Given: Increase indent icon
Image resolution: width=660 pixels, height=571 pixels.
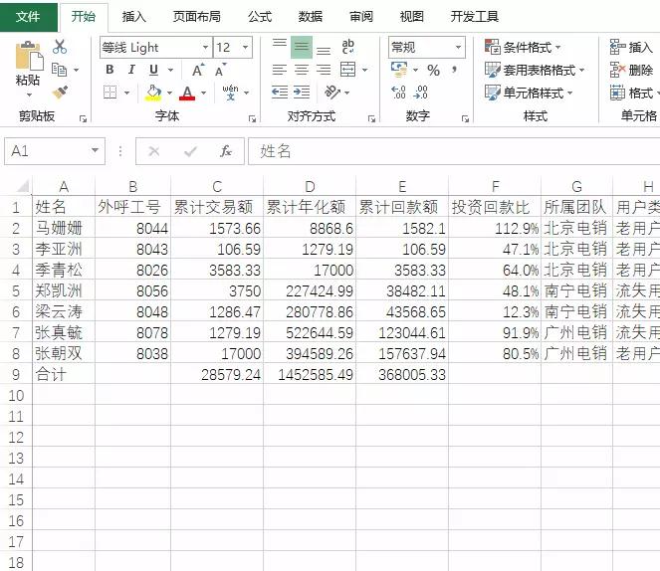Looking at the screenshot, I should point(302,92).
